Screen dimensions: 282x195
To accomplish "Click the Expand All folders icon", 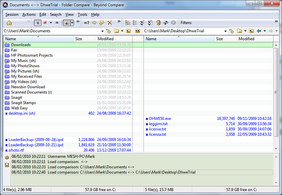I will 127,22.
